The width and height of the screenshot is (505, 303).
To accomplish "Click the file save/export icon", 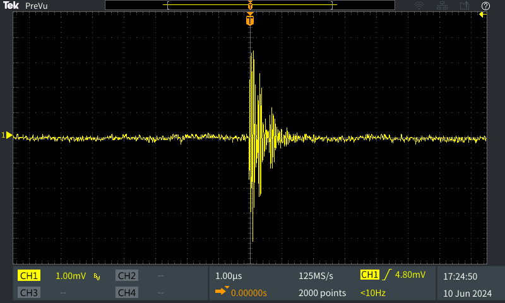I will [465, 6].
